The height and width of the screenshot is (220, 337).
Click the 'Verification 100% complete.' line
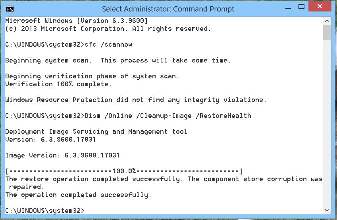click(58, 84)
